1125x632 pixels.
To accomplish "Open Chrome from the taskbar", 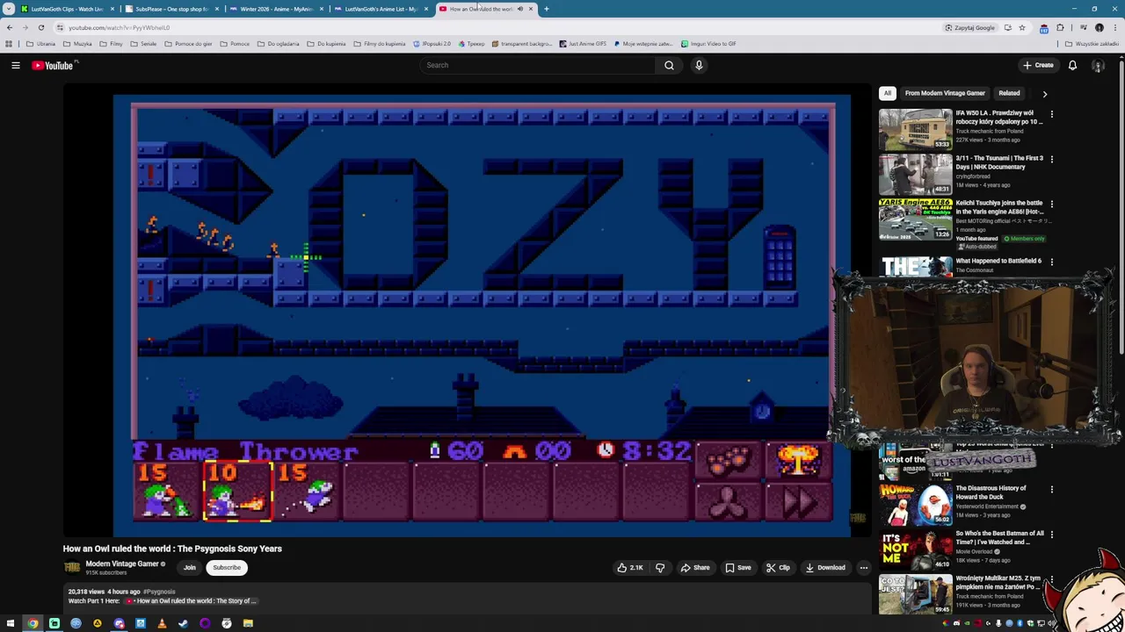I will tap(33, 623).
